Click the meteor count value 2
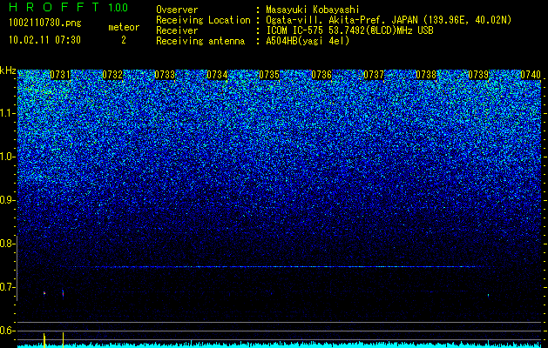The width and height of the screenshot is (548, 348). coord(124,40)
